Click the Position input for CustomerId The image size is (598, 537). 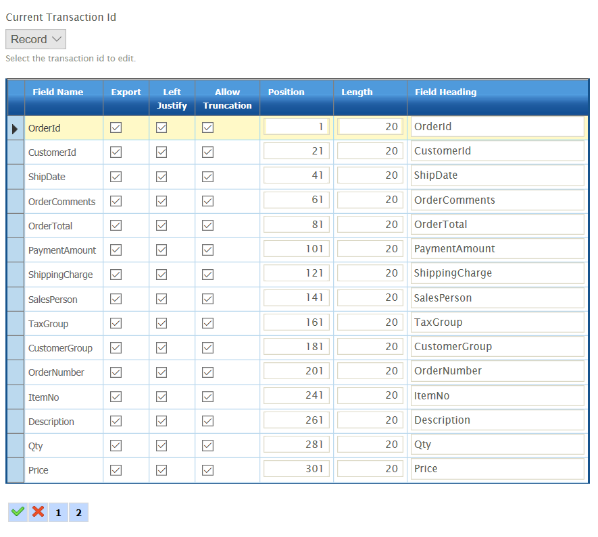[x=296, y=151]
